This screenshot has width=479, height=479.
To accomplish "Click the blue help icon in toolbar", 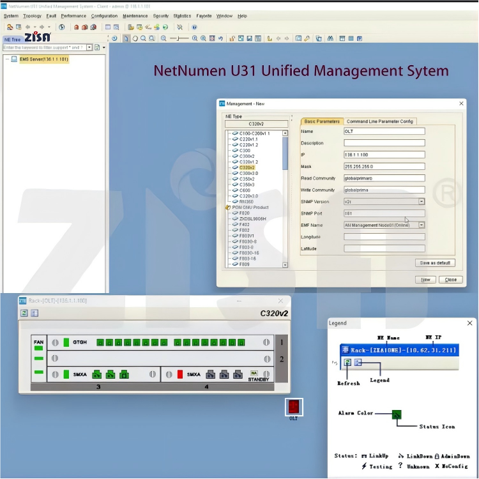I will coord(194,27).
